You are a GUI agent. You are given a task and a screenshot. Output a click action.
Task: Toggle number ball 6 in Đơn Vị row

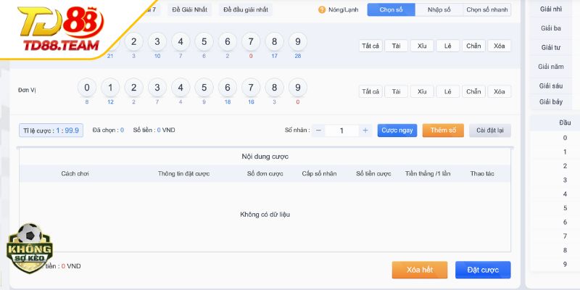227,88
